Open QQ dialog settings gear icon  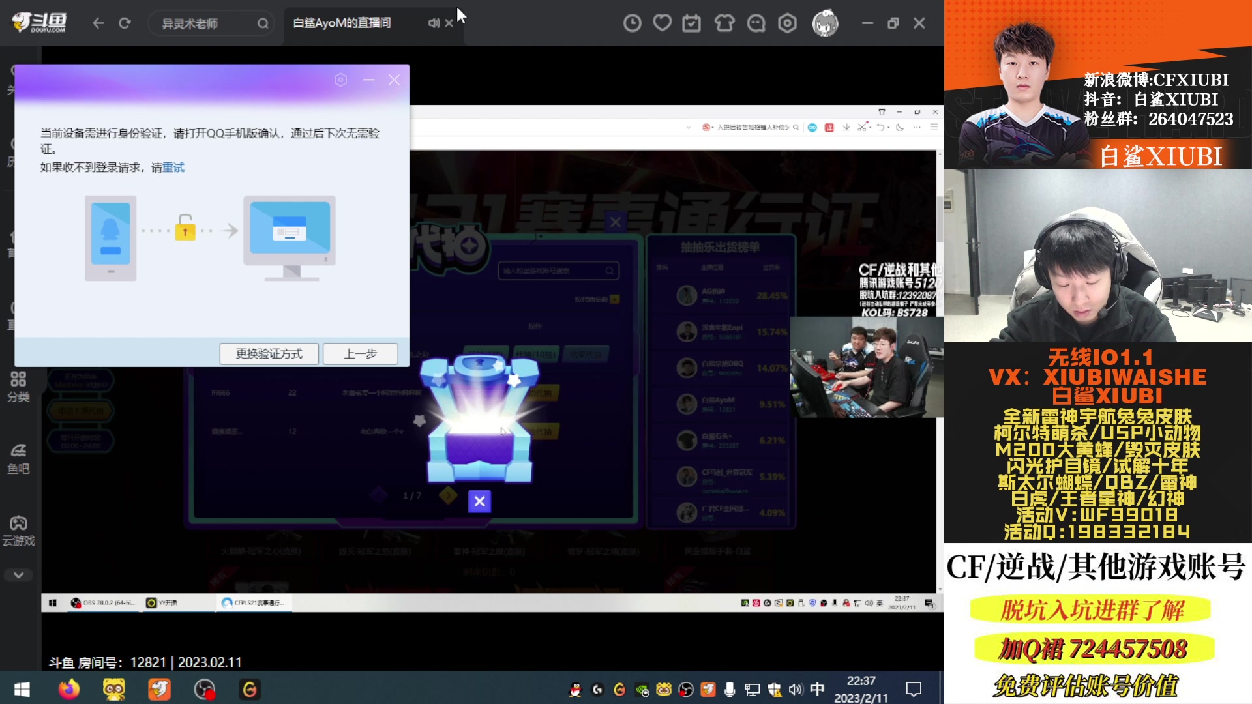click(340, 80)
